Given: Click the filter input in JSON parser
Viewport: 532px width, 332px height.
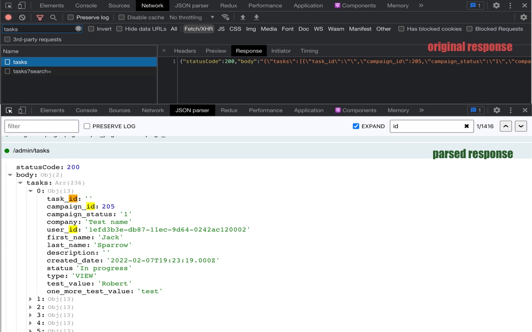Looking at the screenshot, I should coord(42,126).
